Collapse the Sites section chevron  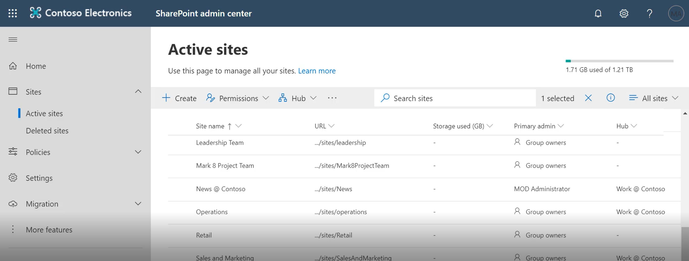coord(138,91)
